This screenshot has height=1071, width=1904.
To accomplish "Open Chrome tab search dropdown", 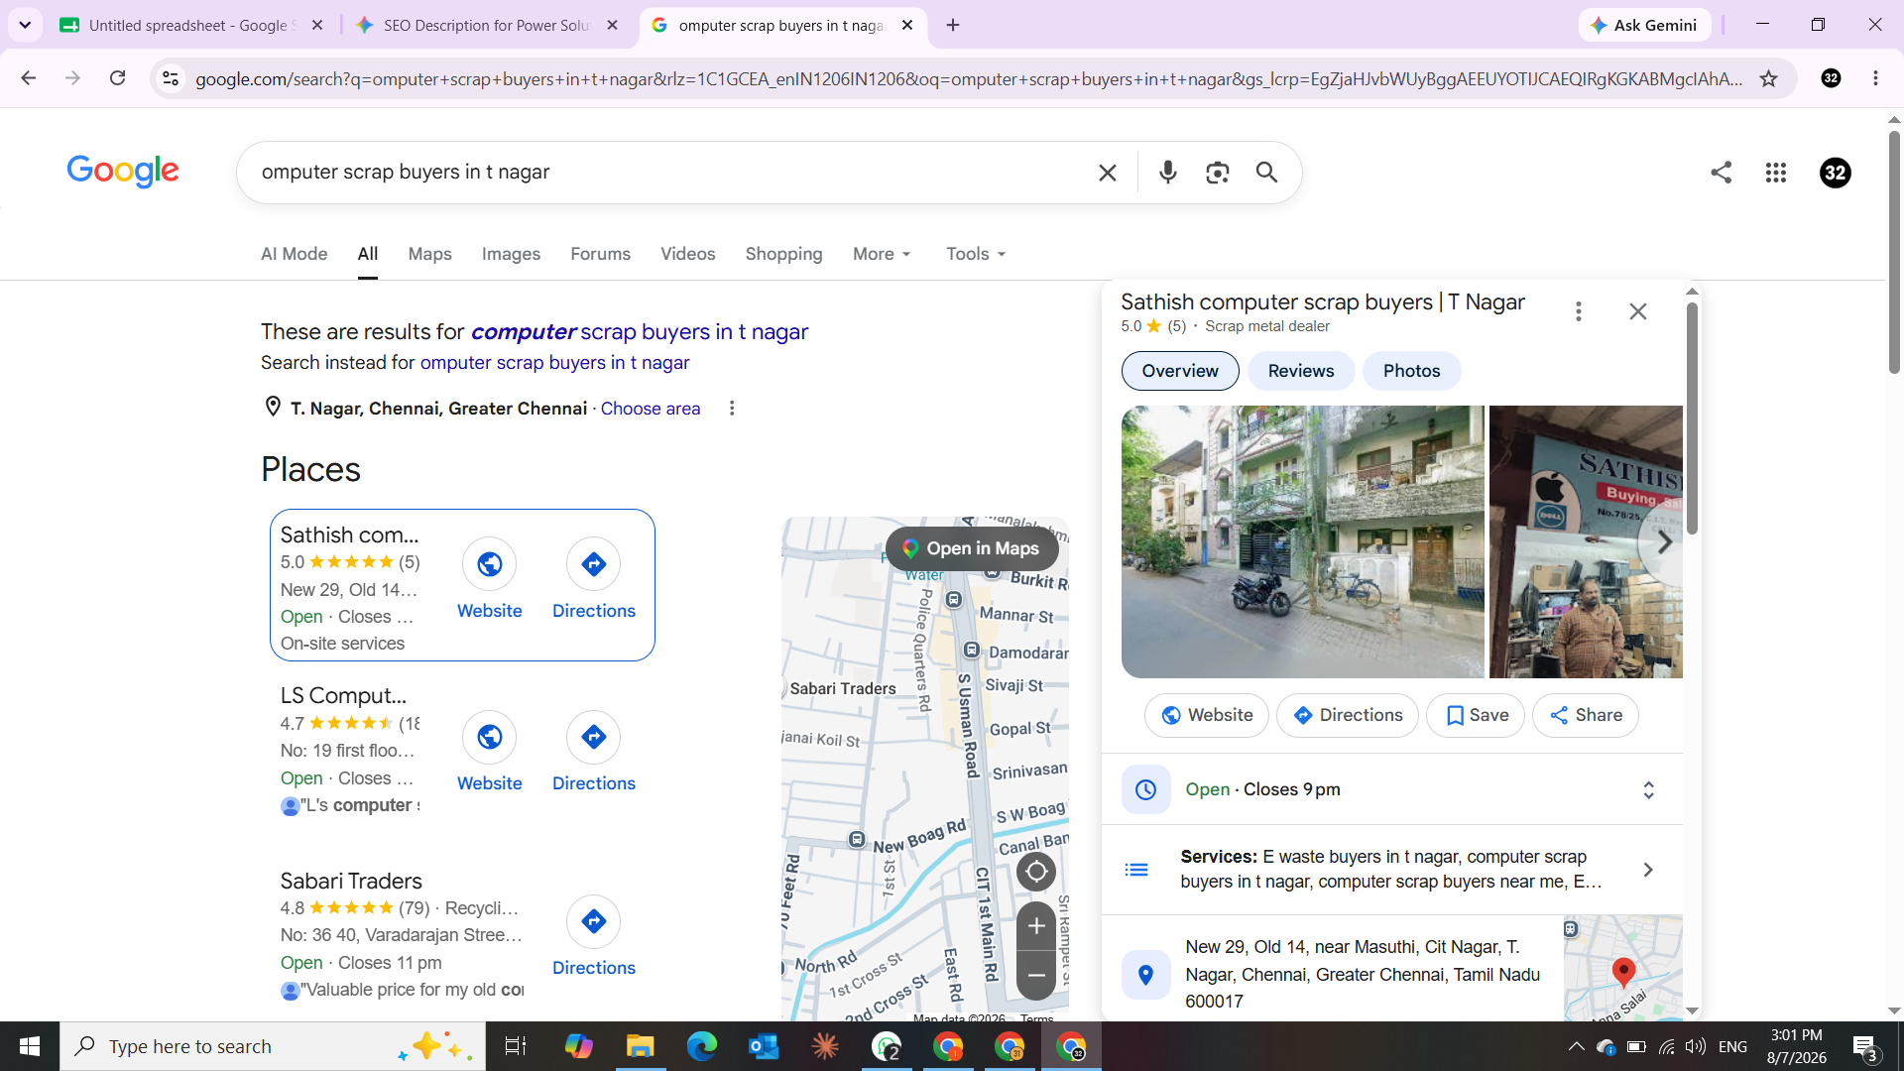I will click(25, 25).
